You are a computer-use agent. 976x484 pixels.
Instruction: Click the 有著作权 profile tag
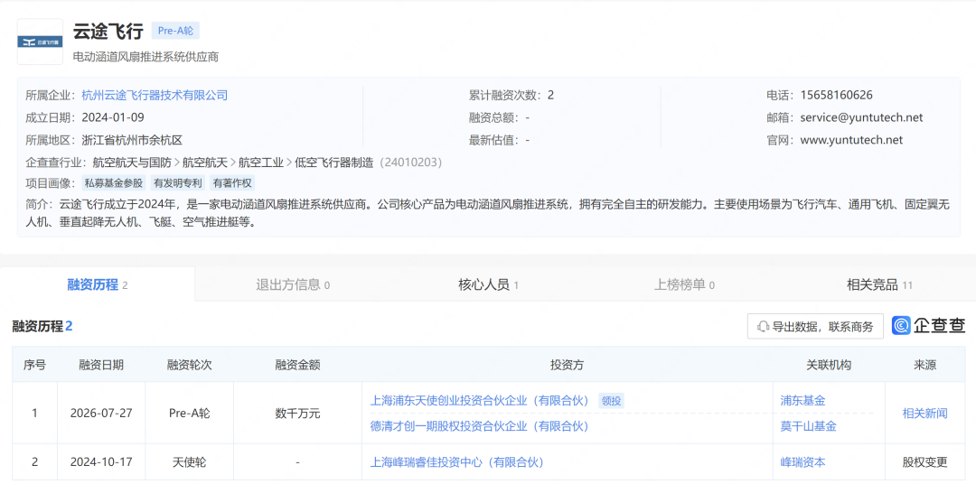(x=231, y=183)
